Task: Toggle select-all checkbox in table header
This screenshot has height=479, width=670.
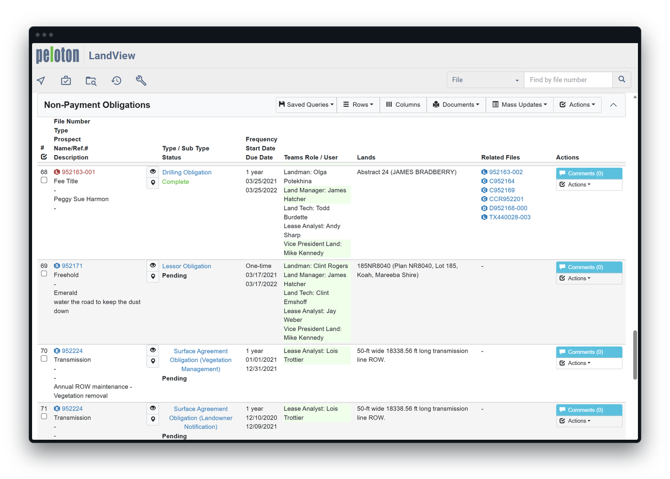Action: [44, 157]
